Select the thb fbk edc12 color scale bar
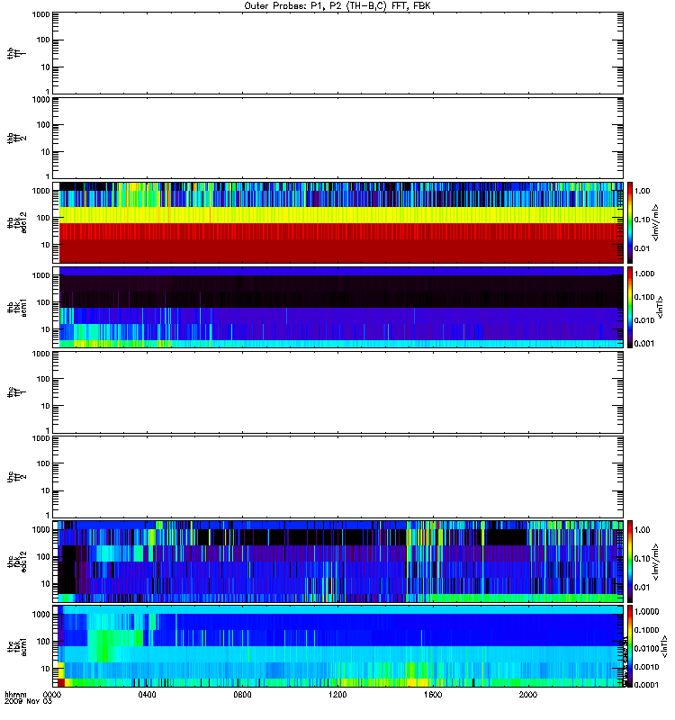This screenshot has height=720, width=675. pyautogui.click(x=630, y=222)
